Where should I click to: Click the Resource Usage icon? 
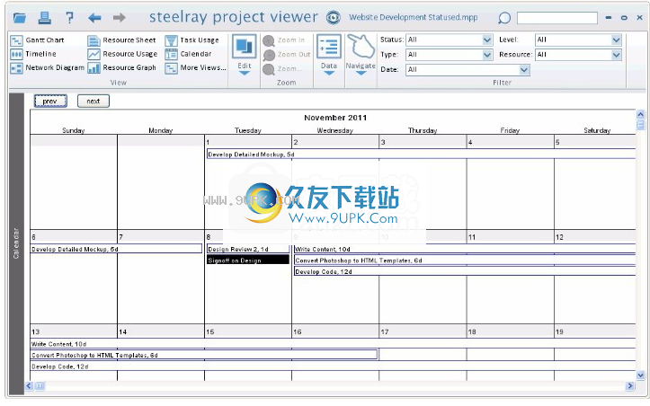pos(93,54)
